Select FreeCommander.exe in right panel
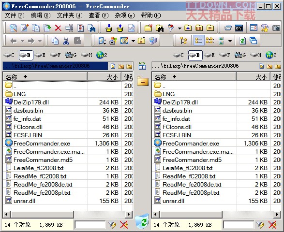The width and height of the screenshot is (284, 232). [x=191, y=144]
